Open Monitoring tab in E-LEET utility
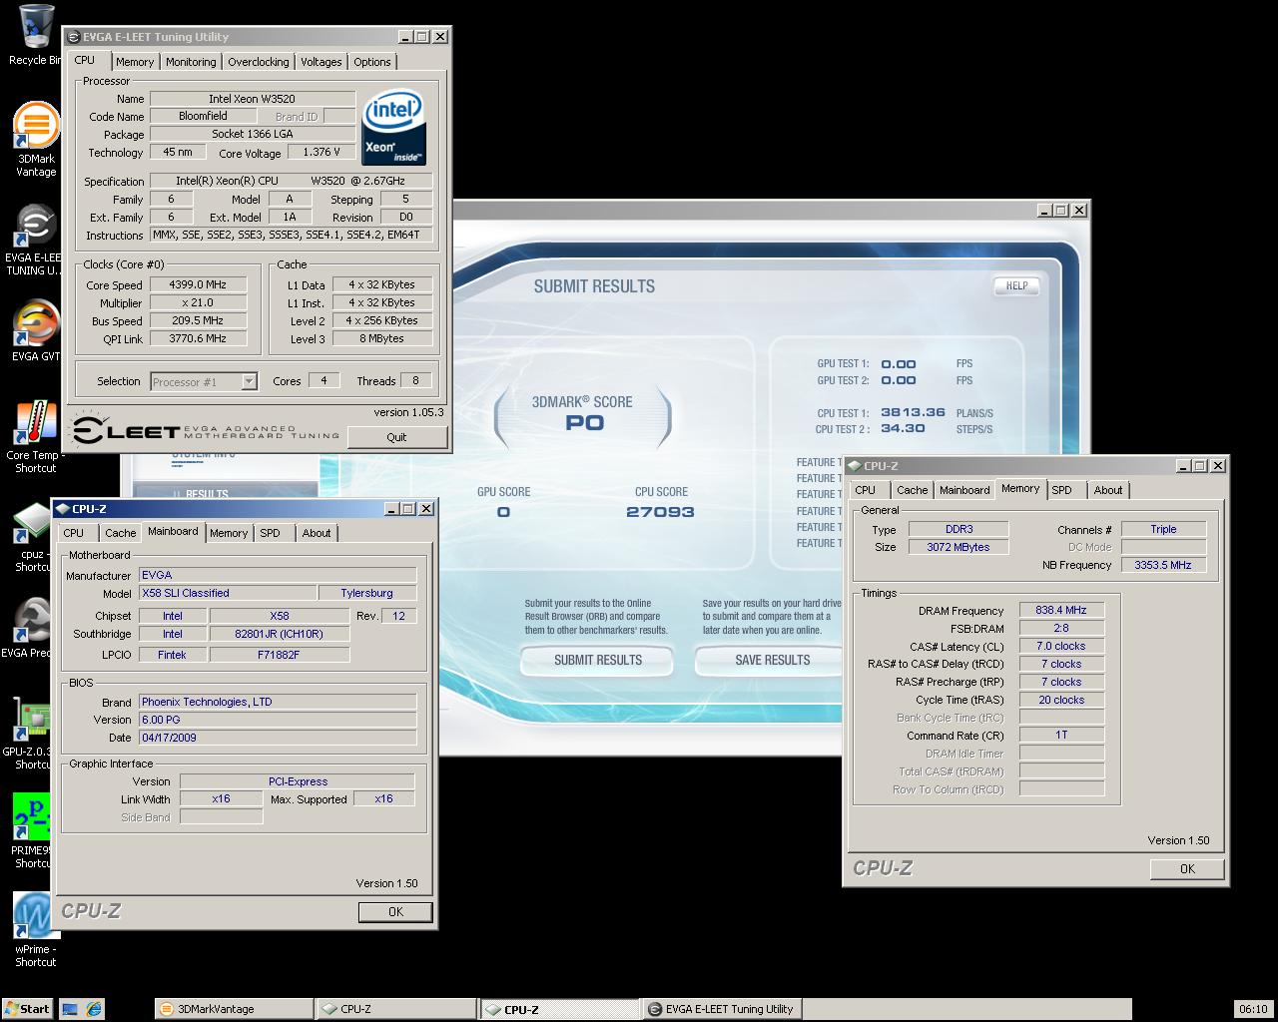1278x1022 pixels. point(191,62)
